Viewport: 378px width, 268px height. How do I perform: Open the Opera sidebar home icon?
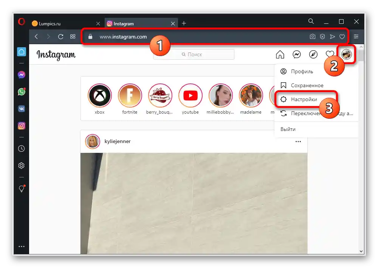tap(22, 52)
